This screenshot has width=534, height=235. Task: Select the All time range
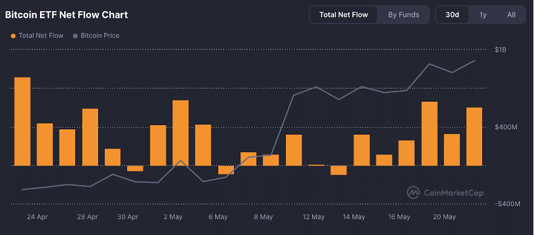coord(511,15)
